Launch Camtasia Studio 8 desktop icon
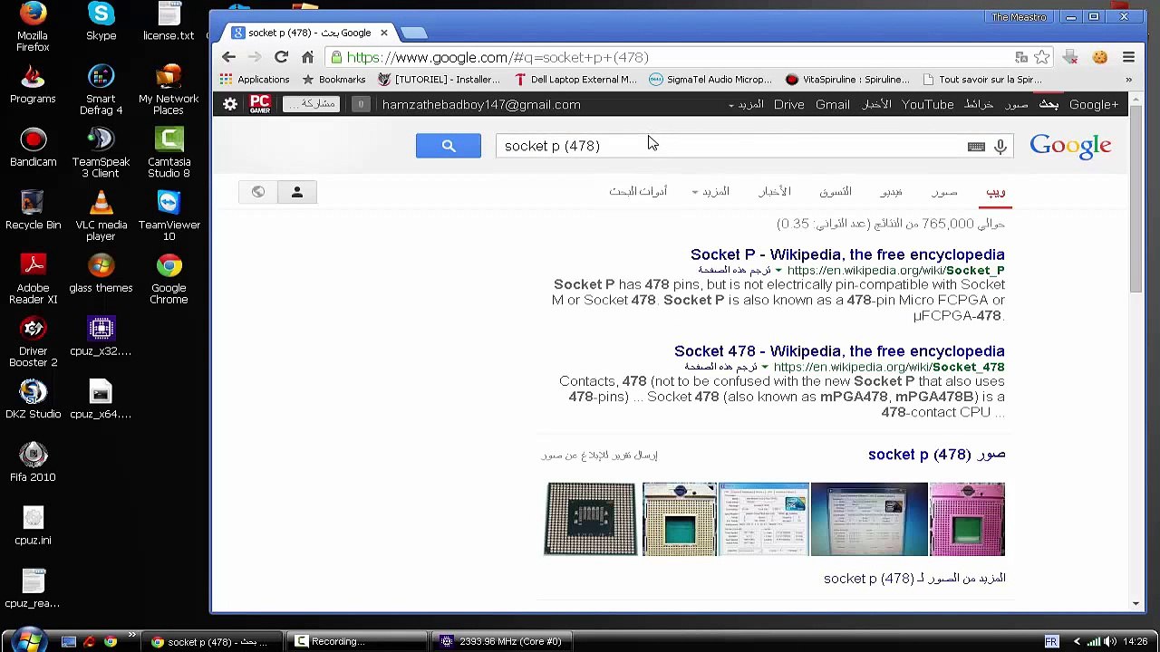 pyautogui.click(x=169, y=153)
